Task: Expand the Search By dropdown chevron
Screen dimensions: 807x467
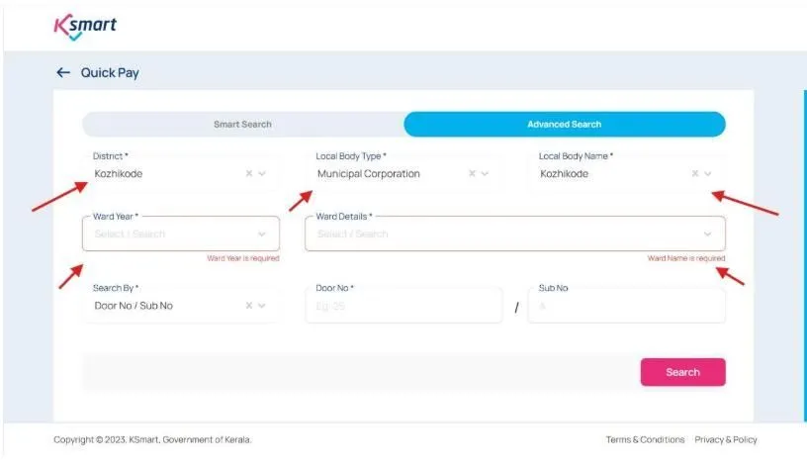Action: pos(262,306)
